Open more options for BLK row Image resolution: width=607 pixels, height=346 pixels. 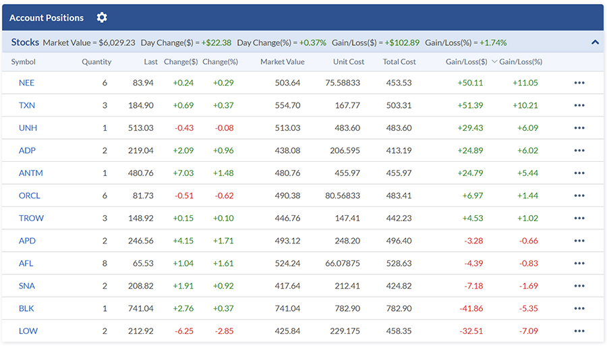[x=579, y=308]
